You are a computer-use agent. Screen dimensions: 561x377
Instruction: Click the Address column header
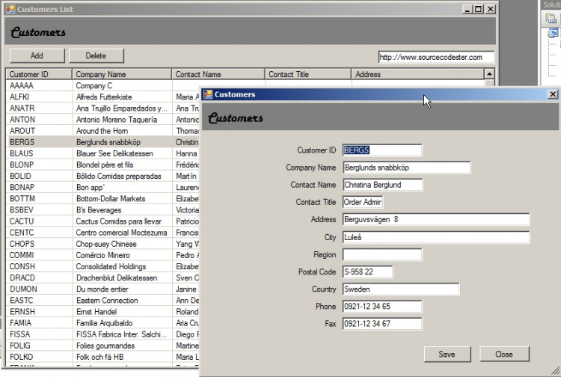point(417,74)
